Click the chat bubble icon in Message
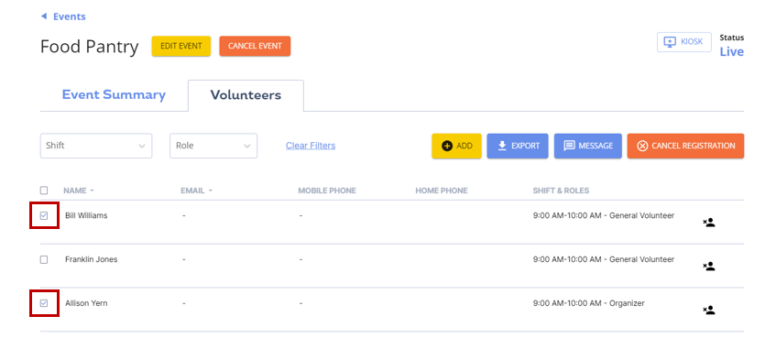The height and width of the screenshot is (360, 776). coord(569,146)
